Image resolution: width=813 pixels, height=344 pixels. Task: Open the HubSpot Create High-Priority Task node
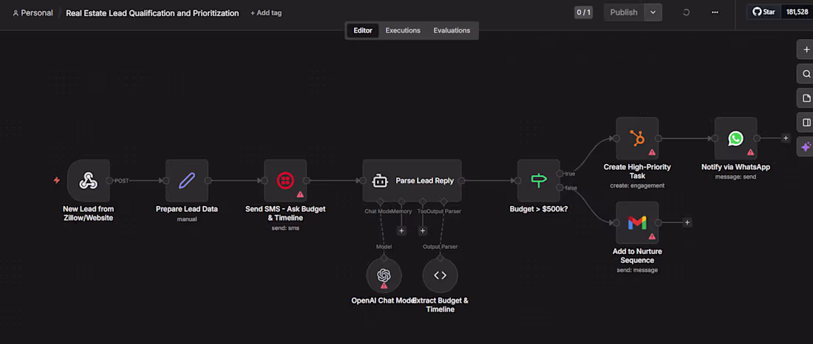637,138
